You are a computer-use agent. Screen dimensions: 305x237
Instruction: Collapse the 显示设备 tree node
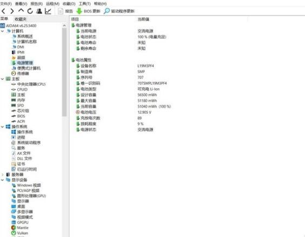click(3, 180)
